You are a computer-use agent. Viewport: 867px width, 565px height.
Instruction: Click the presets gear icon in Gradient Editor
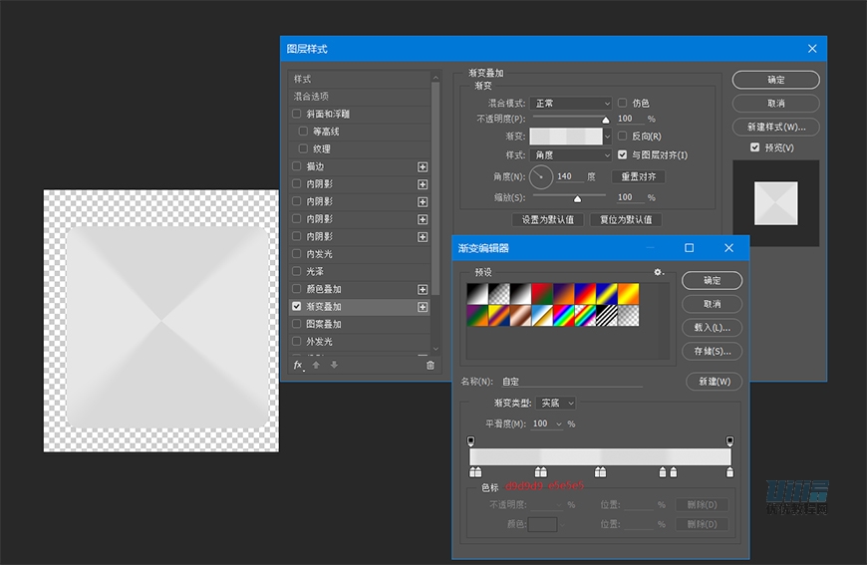[658, 272]
